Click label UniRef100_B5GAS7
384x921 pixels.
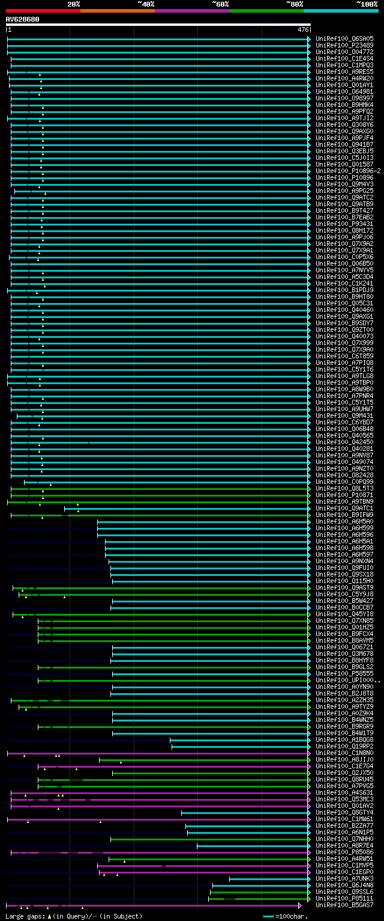[344, 905]
